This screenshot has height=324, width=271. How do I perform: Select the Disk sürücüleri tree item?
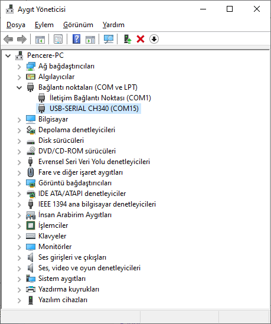pyautogui.click(x=61, y=140)
